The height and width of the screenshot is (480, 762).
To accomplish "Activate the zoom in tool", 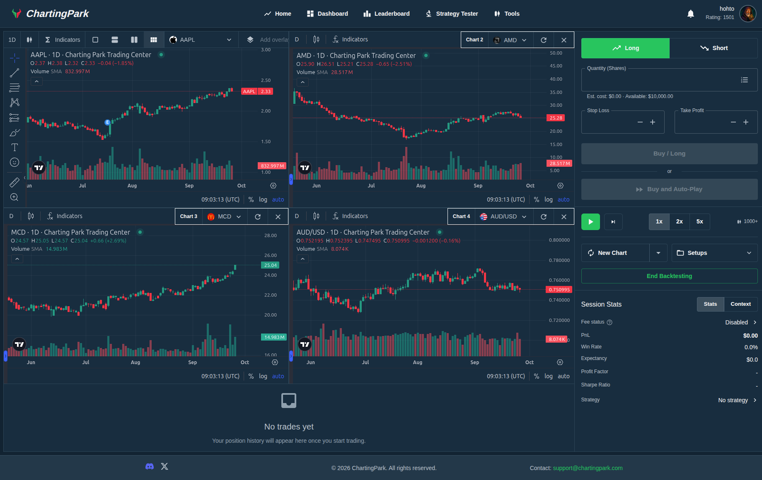I will (x=15, y=197).
